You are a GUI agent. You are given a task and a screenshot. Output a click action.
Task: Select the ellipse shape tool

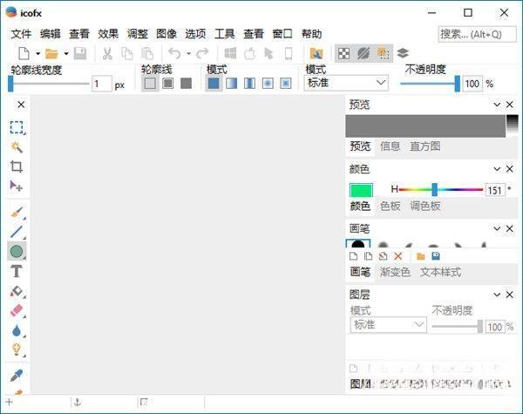(x=17, y=252)
